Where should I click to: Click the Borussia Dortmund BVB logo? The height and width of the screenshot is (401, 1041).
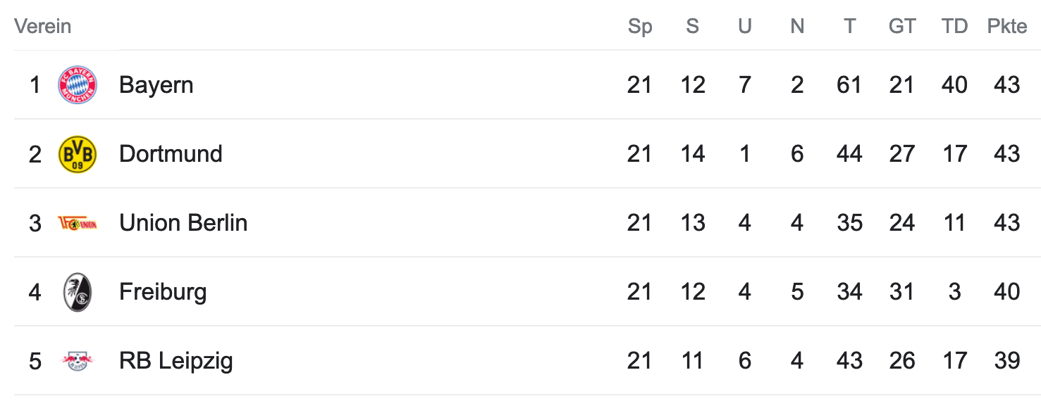(78, 154)
